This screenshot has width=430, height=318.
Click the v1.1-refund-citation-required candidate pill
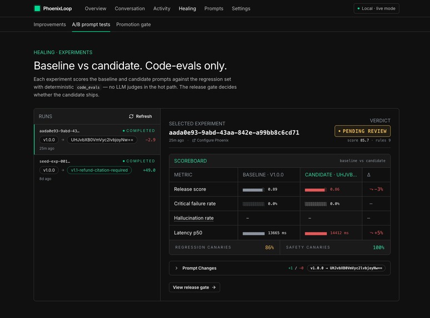99,170
